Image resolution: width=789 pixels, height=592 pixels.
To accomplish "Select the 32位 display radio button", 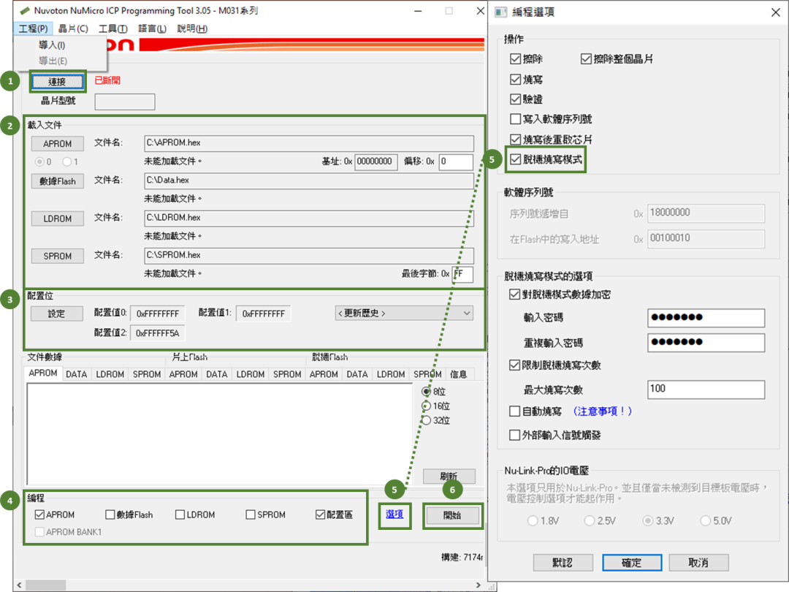I will pos(426,420).
